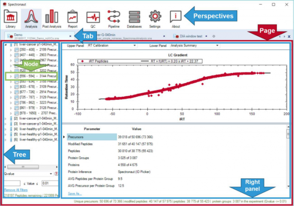Open the Library perspective

(x=10, y=19)
